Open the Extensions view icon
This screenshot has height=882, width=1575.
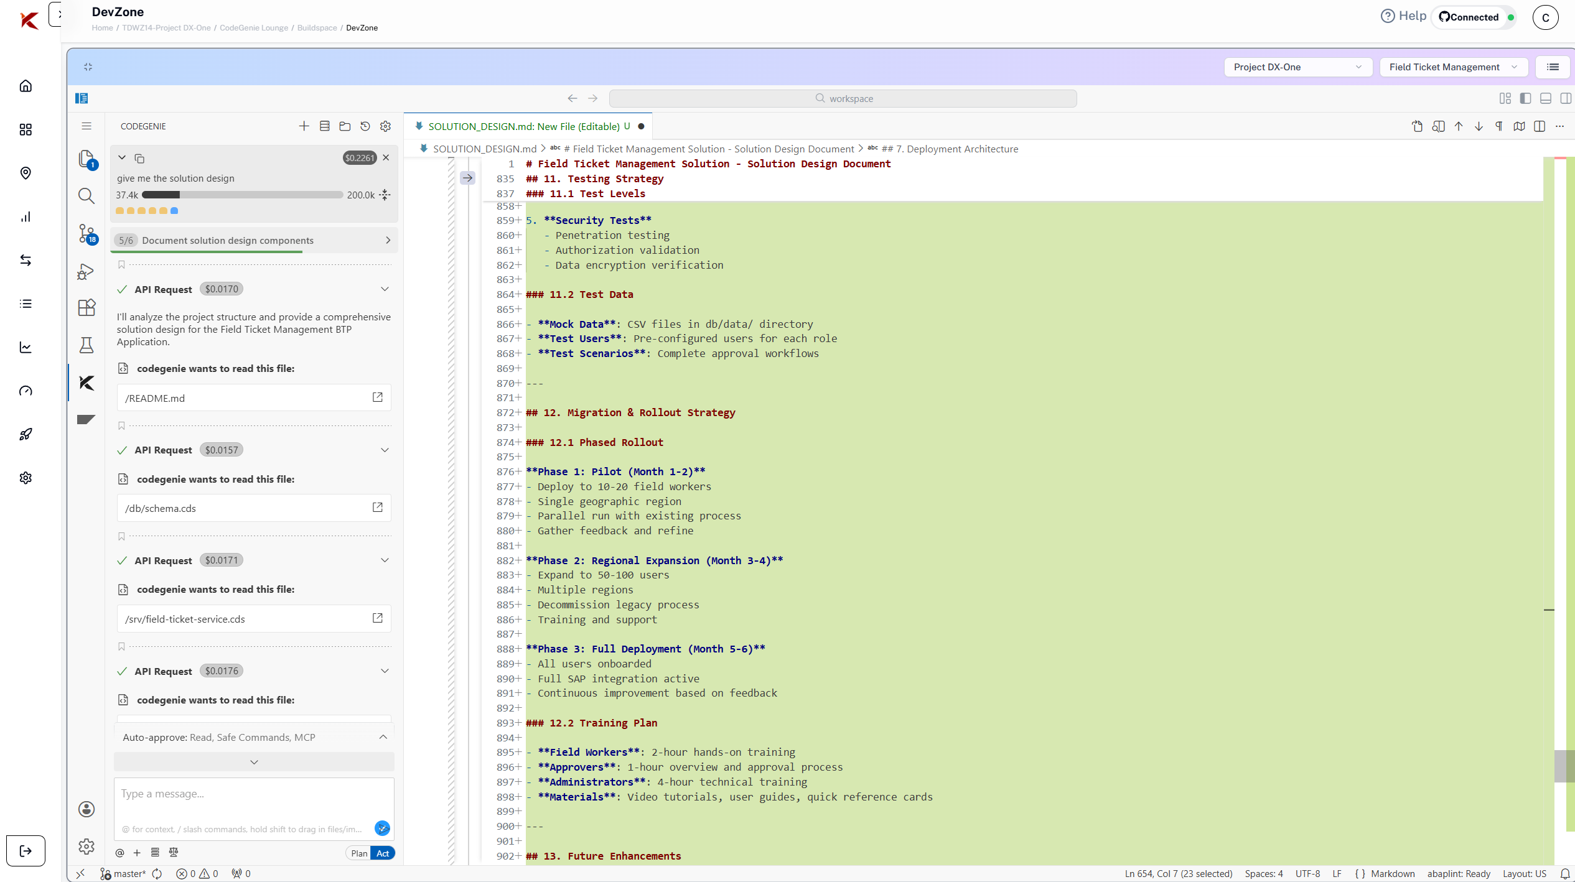pyautogui.click(x=86, y=308)
